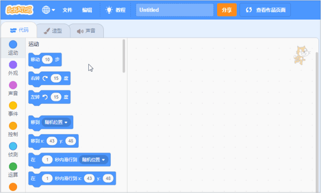The height and width of the screenshot is (193, 321).
Task: Select the 运动 blue category circle
Action: point(13,45)
